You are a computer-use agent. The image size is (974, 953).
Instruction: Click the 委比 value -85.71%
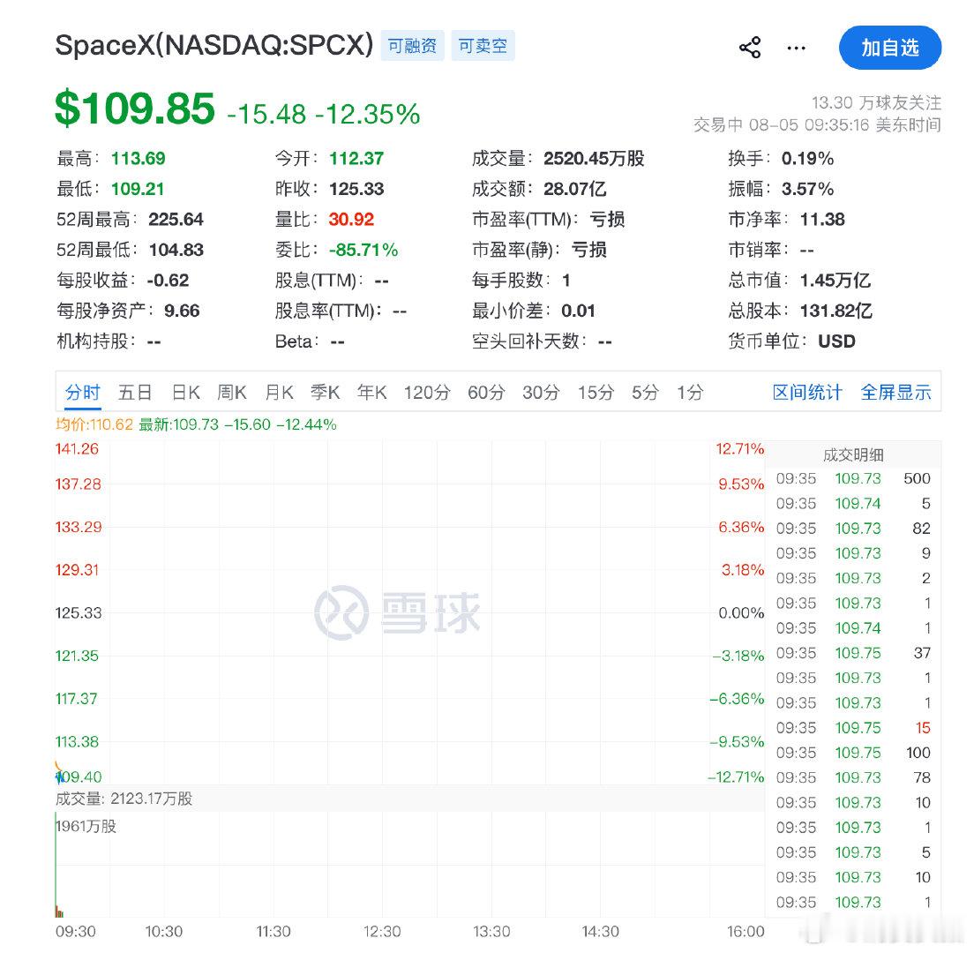tap(363, 250)
